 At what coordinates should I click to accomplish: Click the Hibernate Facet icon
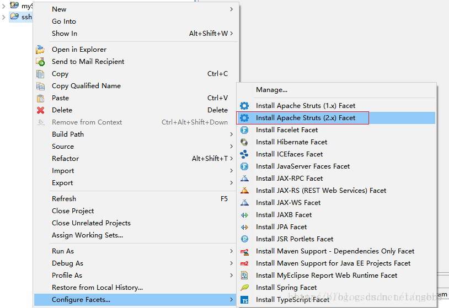coord(244,142)
